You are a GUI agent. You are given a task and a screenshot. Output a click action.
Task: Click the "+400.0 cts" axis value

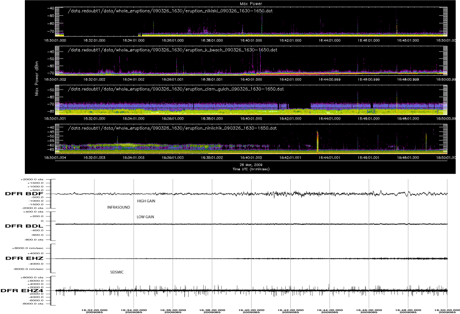[33, 211]
